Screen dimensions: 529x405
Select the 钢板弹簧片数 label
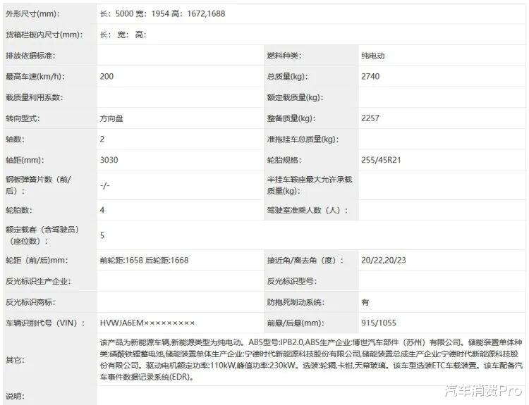[x=38, y=185]
